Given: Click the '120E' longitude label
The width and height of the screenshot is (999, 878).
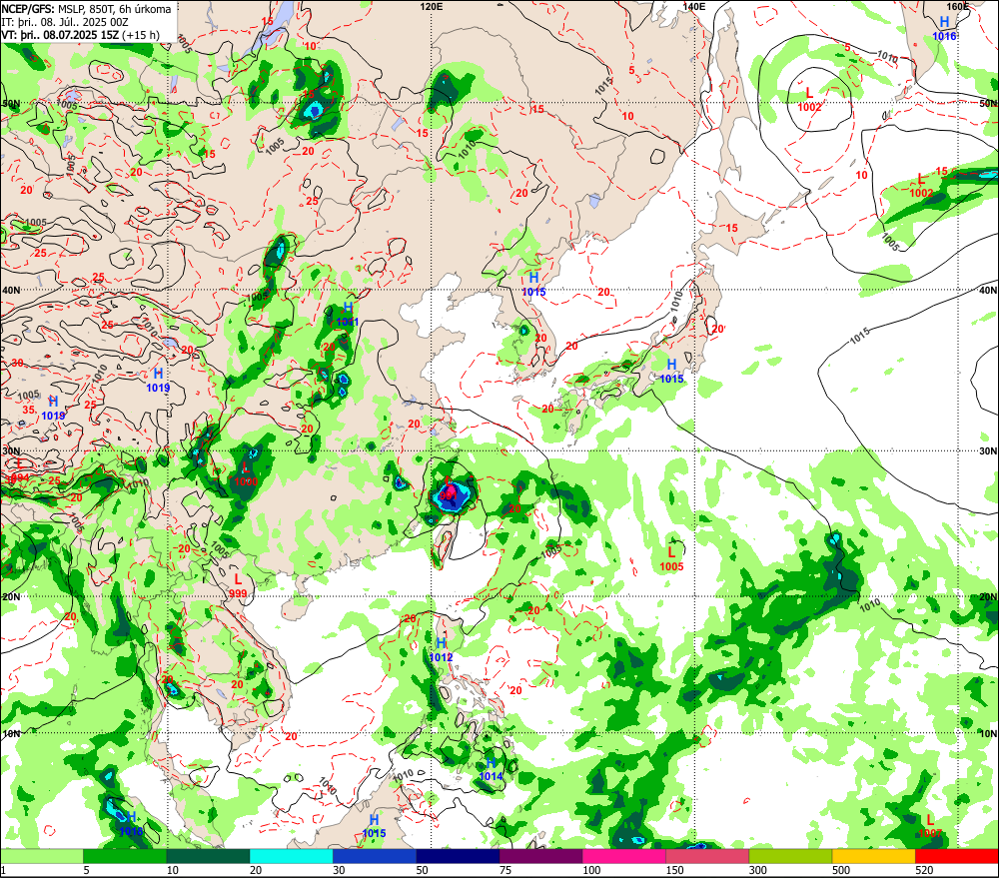Looking at the screenshot, I should tap(432, 6).
